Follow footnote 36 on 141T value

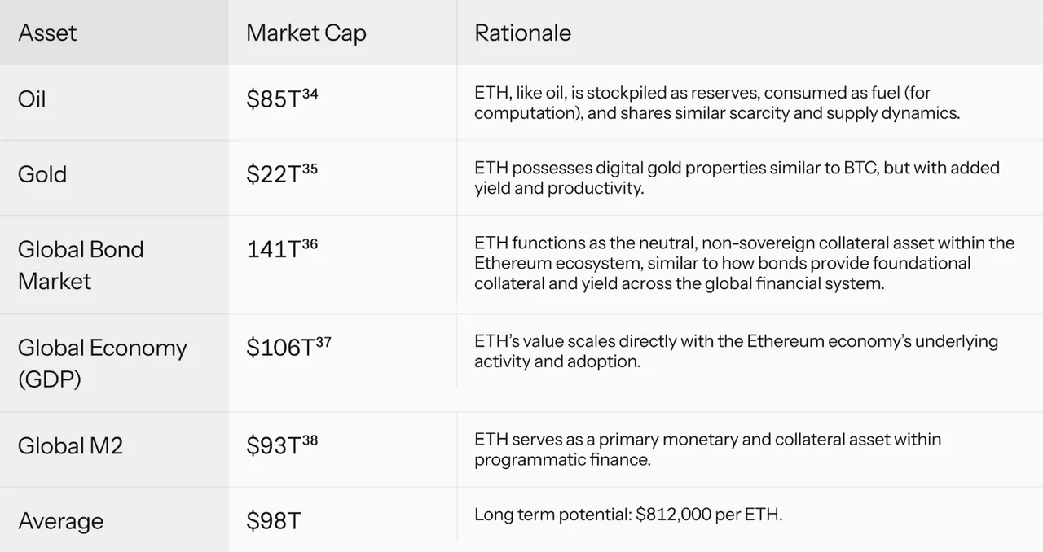[x=310, y=243]
